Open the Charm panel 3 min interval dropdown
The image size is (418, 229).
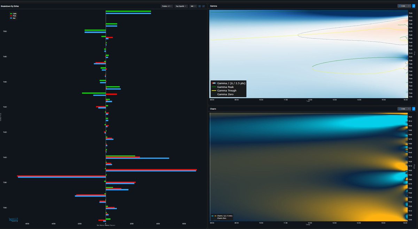[404, 109]
